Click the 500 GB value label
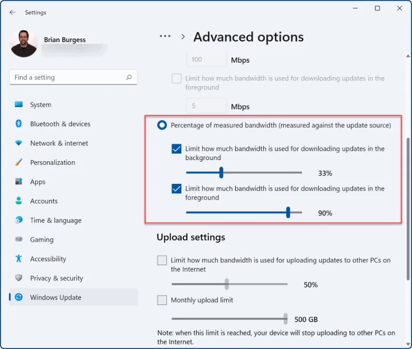This screenshot has height=349, width=412. (306, 319)
